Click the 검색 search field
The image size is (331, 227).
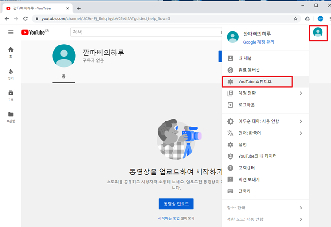[x=146, y=32]
